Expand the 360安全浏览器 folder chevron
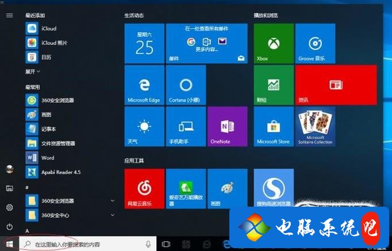 113,201
